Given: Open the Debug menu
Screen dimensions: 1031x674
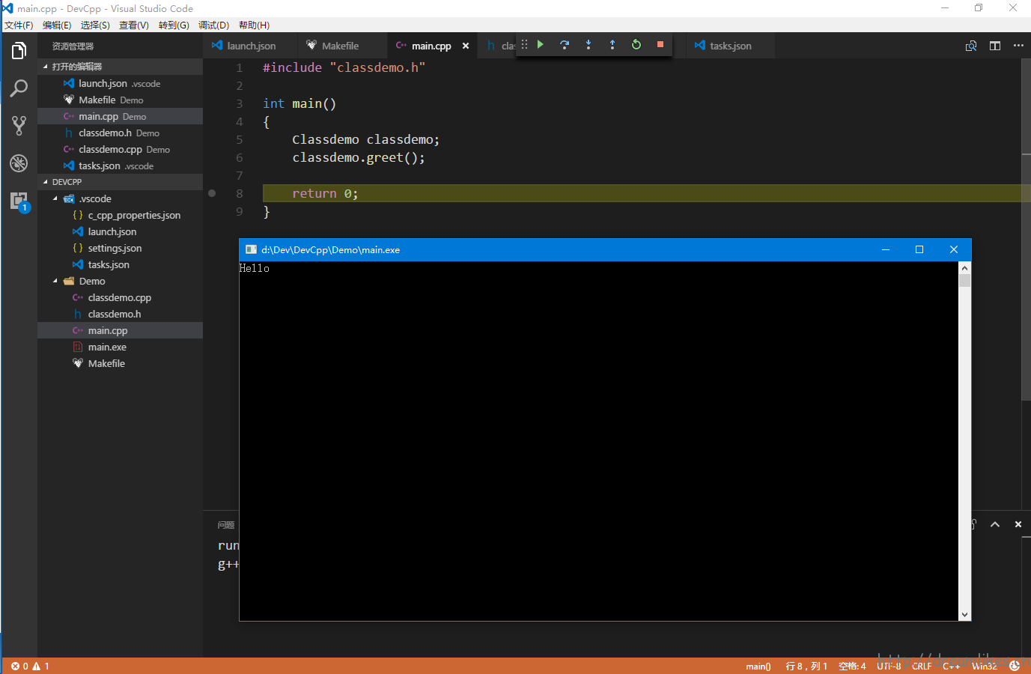Looking at the screenshot, I should click(213, 25).
